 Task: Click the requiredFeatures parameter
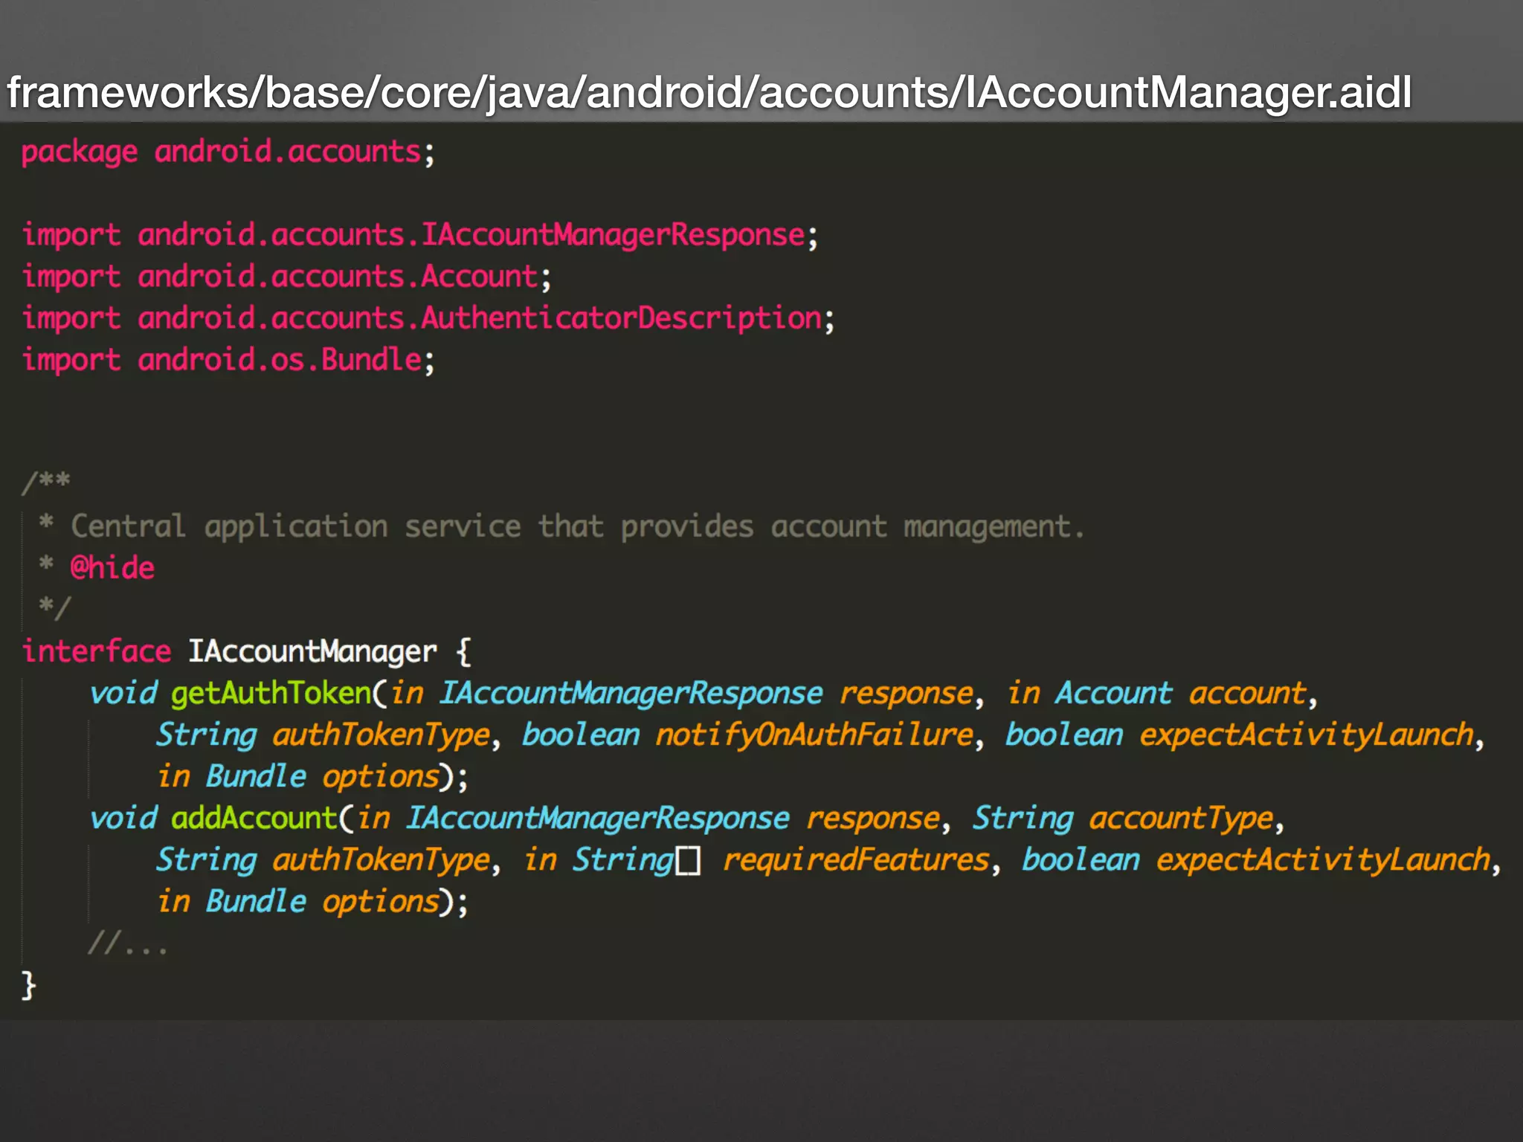tap(856, 860)
